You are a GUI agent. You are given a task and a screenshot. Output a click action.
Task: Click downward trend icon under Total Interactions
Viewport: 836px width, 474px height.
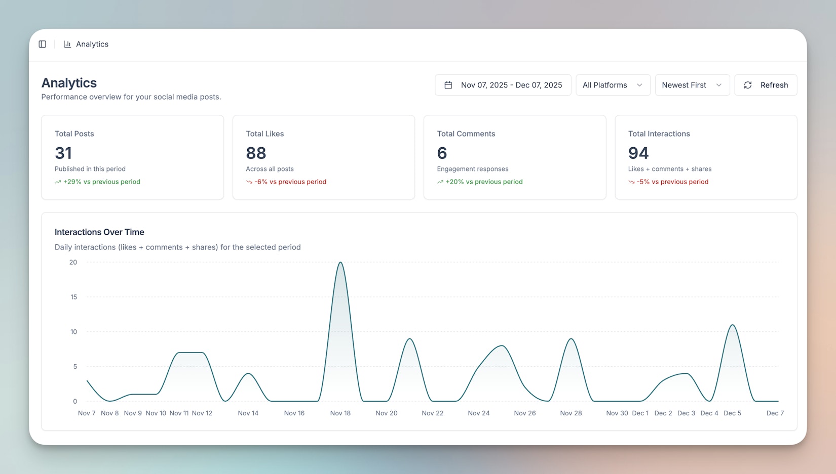pyautogui.click(x=631, y=182)
